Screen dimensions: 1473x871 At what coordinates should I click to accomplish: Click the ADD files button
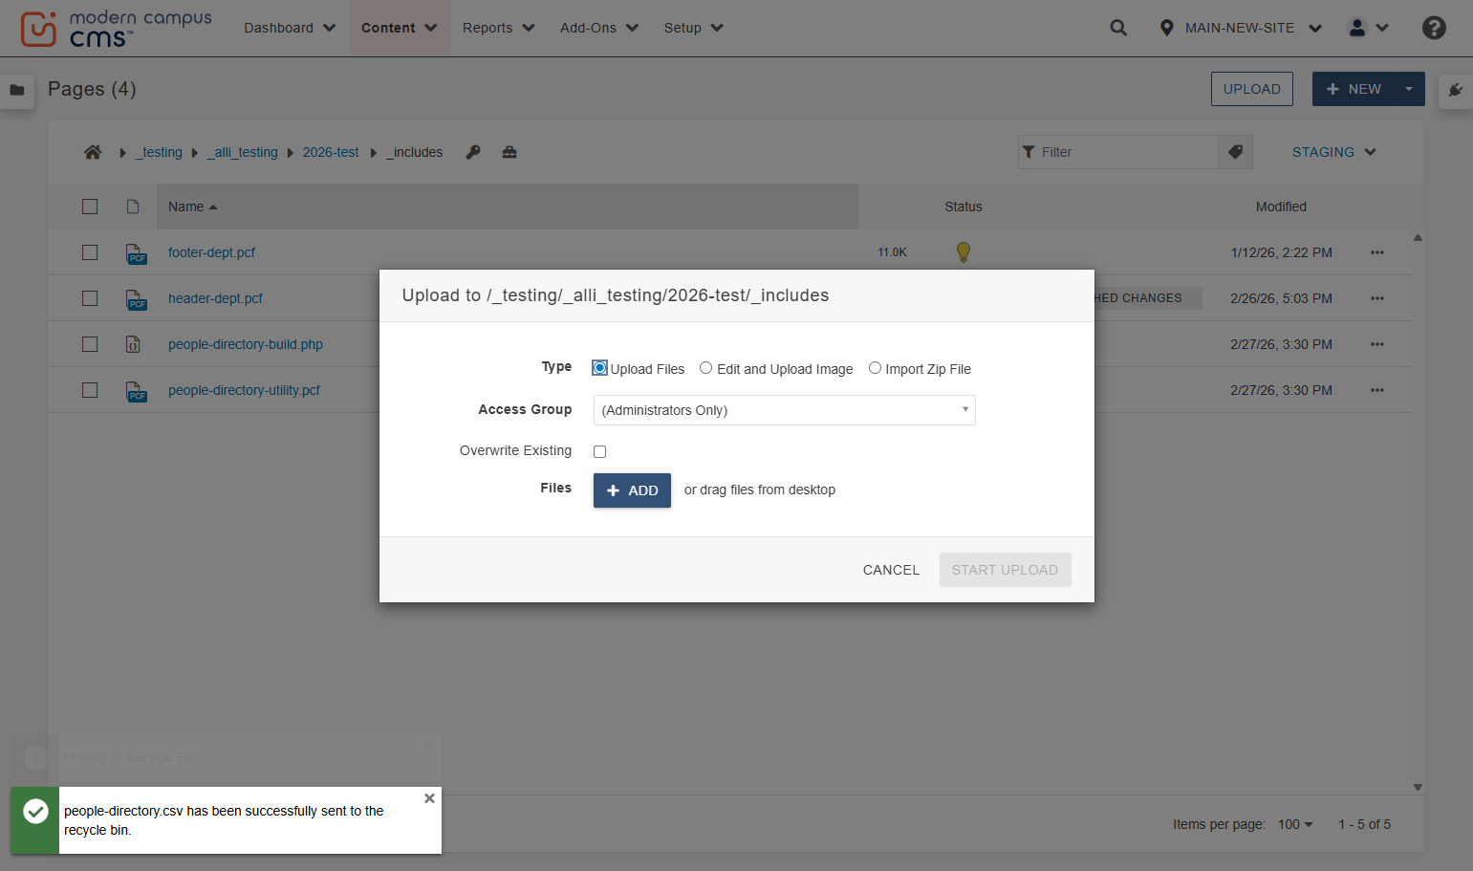click(x=632, y=490)
